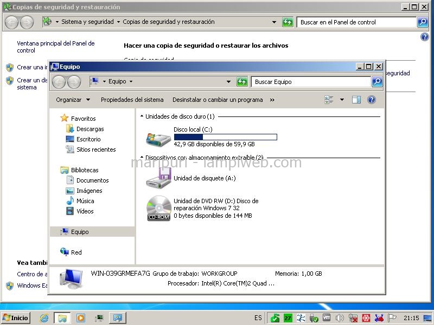Refresh the Equipo window address bar

click(x=242, y=82)
